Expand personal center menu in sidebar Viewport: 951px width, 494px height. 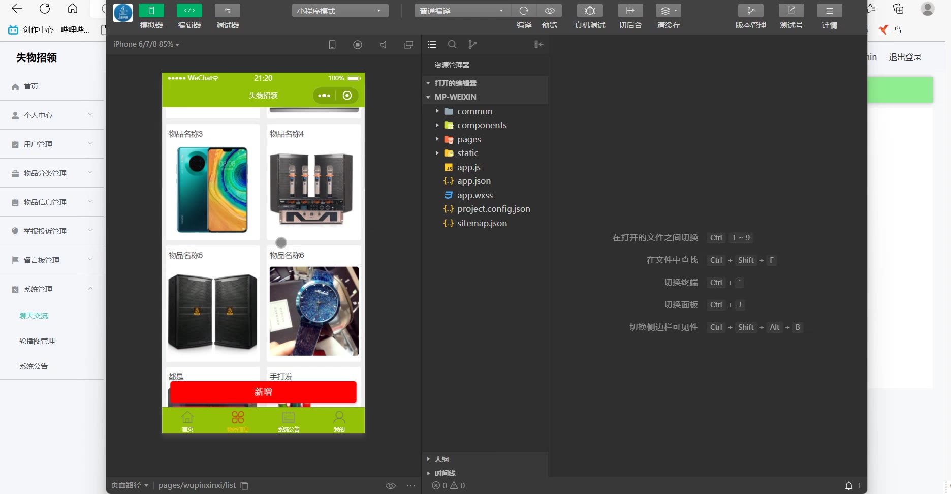pyautogui.click(x=52, y=115)
